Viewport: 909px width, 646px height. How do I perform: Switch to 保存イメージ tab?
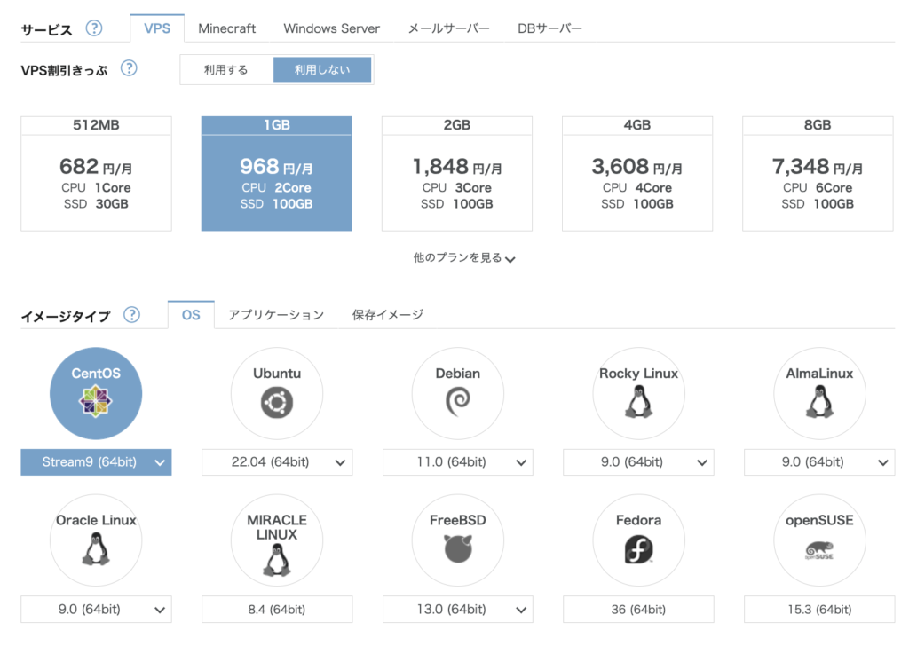click(388, 315)
